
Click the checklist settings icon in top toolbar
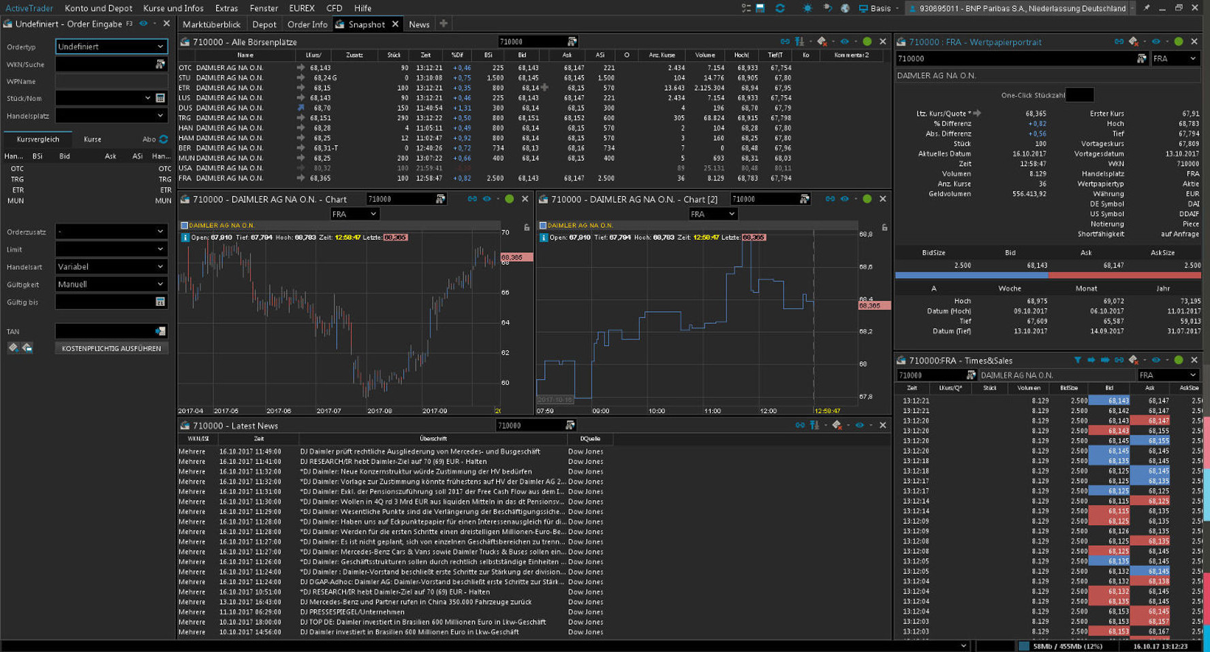[x=746, y=8]
